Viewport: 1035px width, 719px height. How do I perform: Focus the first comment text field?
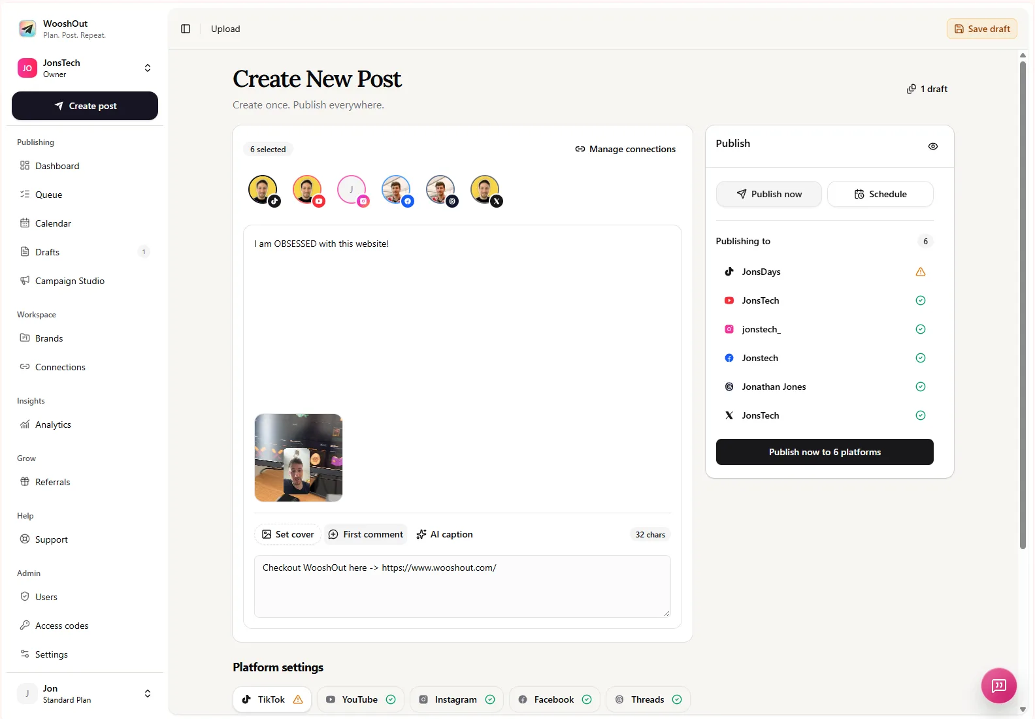tap(463, 586)
